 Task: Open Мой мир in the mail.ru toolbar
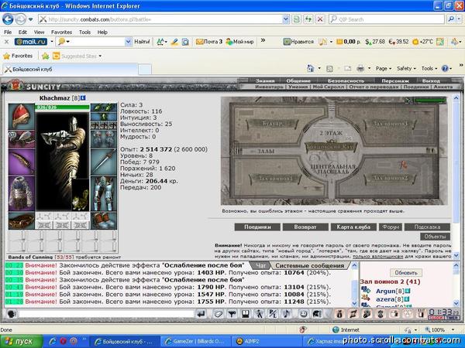[x=240, y=42]
